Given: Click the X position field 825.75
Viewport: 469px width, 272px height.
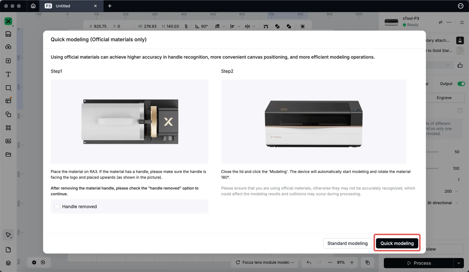Looking at the screenshot, I should (x=100, y=26).
